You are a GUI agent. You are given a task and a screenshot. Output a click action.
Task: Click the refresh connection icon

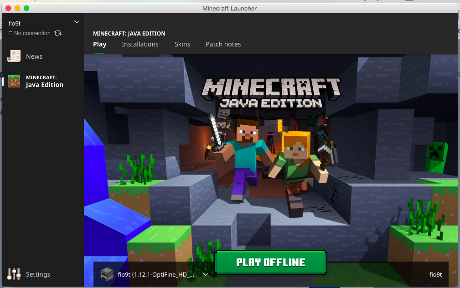pos(58,33)
